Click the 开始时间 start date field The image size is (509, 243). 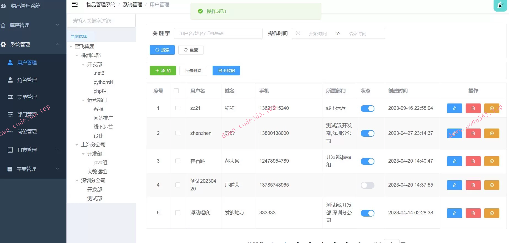(318, 34)
